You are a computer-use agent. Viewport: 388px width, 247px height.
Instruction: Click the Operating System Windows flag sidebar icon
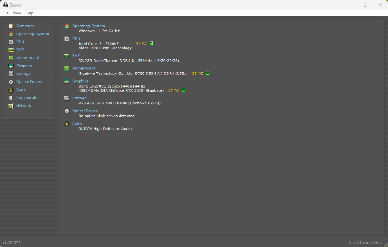(x=10, y=34)
